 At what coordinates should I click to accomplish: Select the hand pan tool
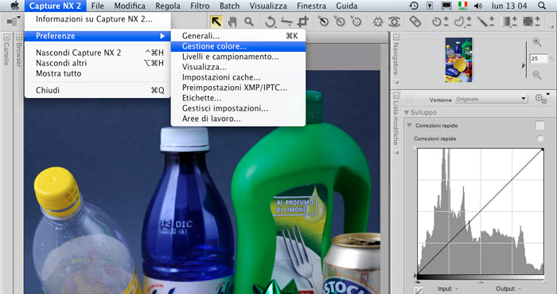(232, 22)
